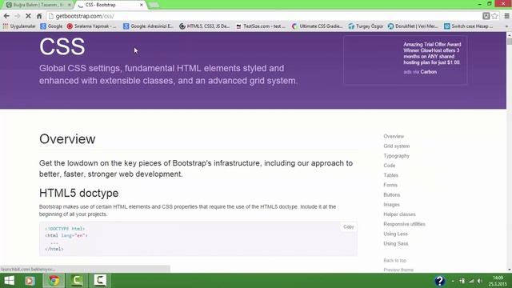The image size is (512, 288).
Task: Jump to Overview in the sidebar
Action: 394,136
